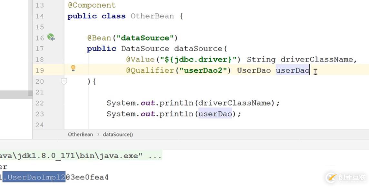Screen dimensions: 369x187
Task: Click line number 22 in the gutter
Action: [40, 103]
